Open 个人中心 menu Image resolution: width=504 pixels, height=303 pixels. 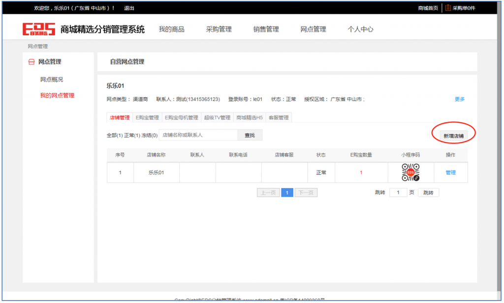361,29
